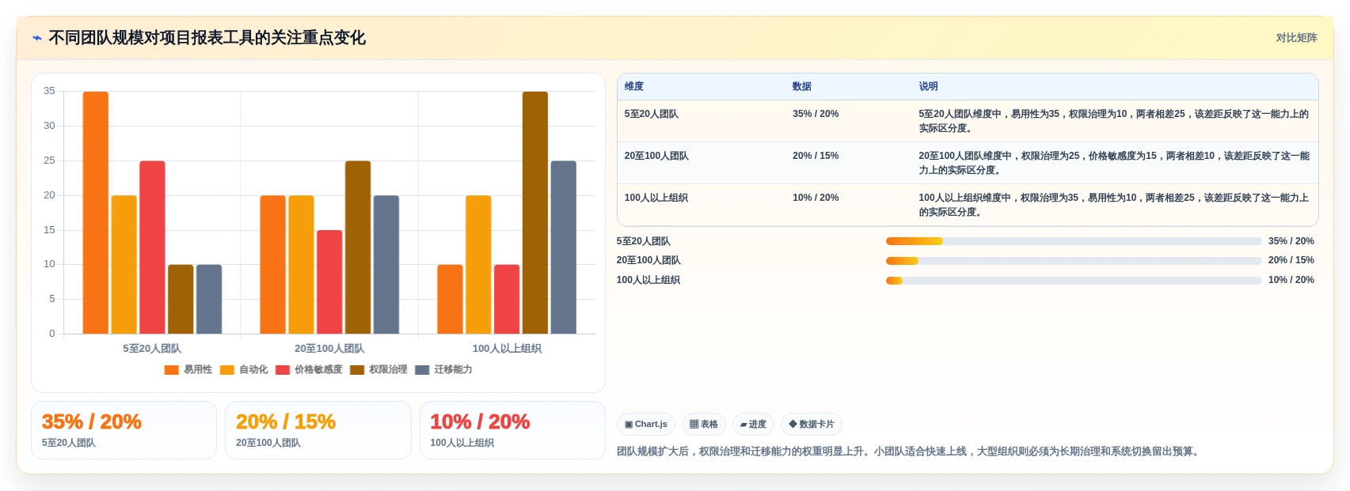Select the 数据卡片 tag chip
The image size is (1350, 491).
point(812,425)
